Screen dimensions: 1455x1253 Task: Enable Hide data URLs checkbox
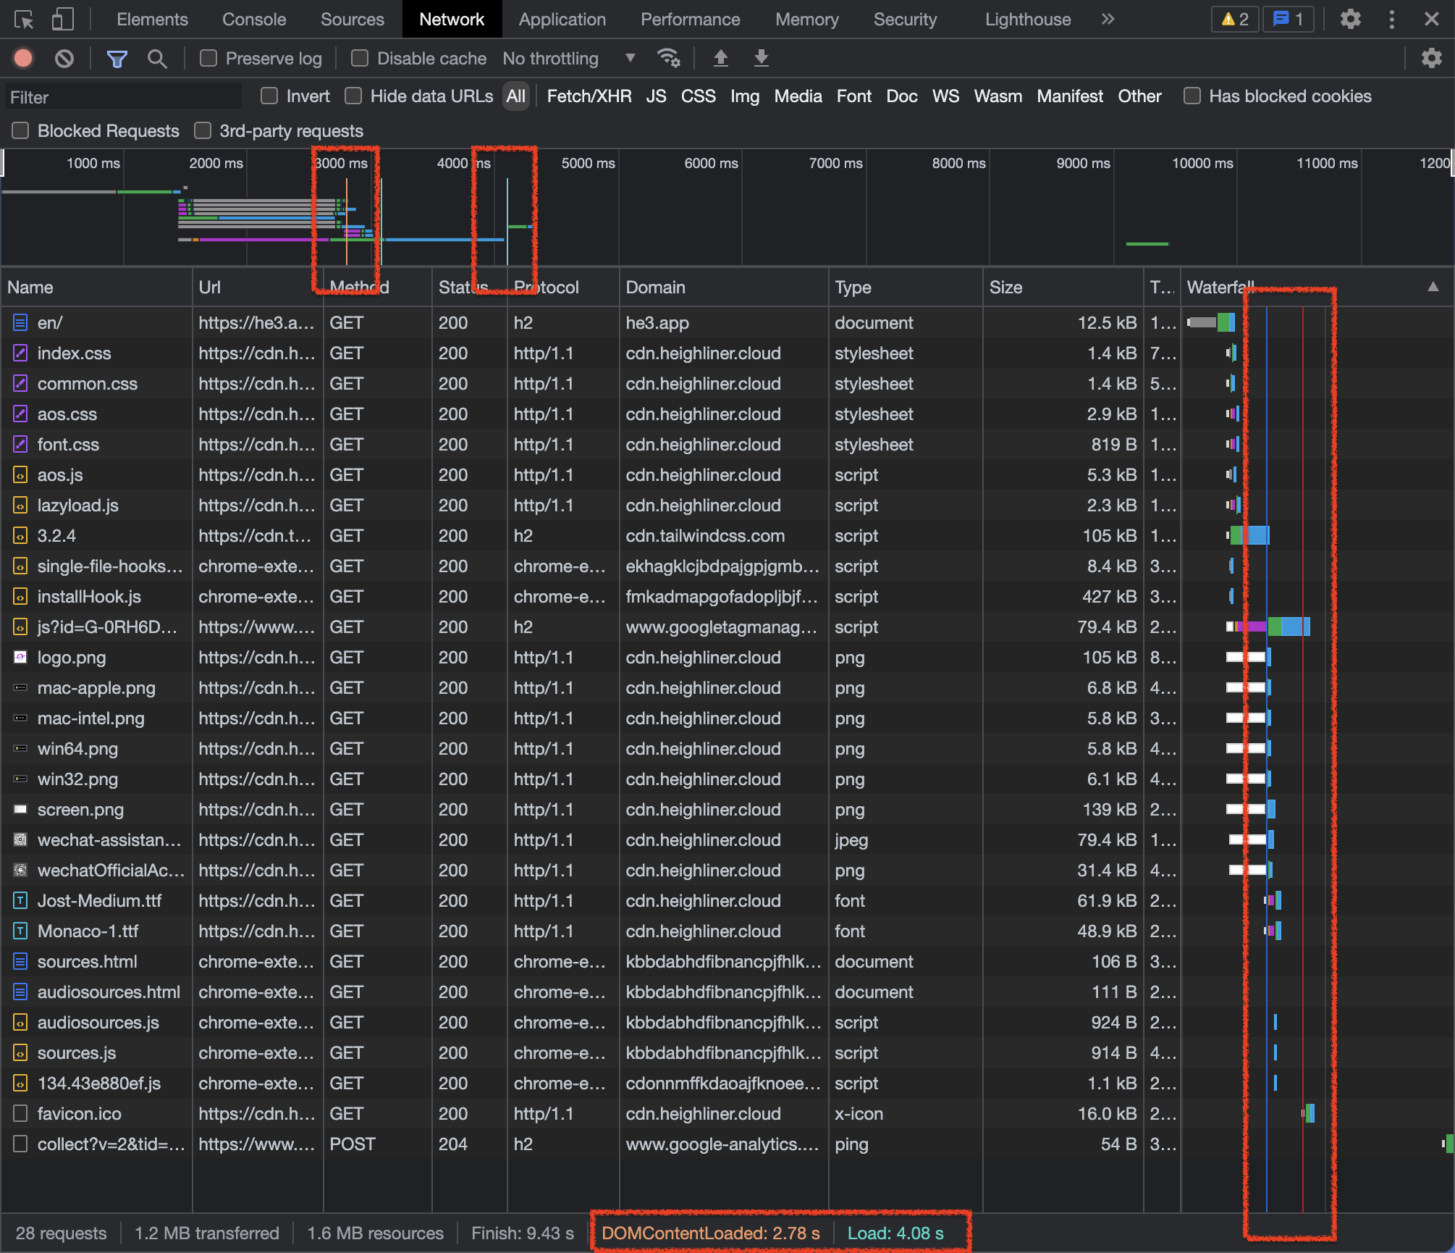tap(353, 96)
